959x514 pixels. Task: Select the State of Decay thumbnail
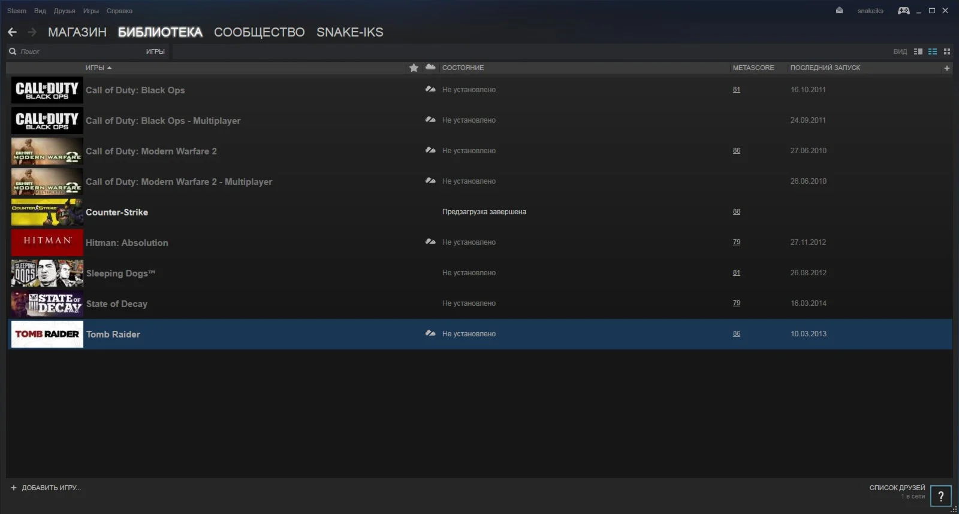point(47,303)
